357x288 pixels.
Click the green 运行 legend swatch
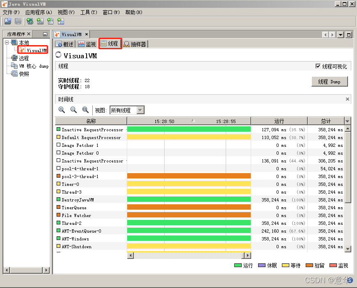tap(238, 265)
